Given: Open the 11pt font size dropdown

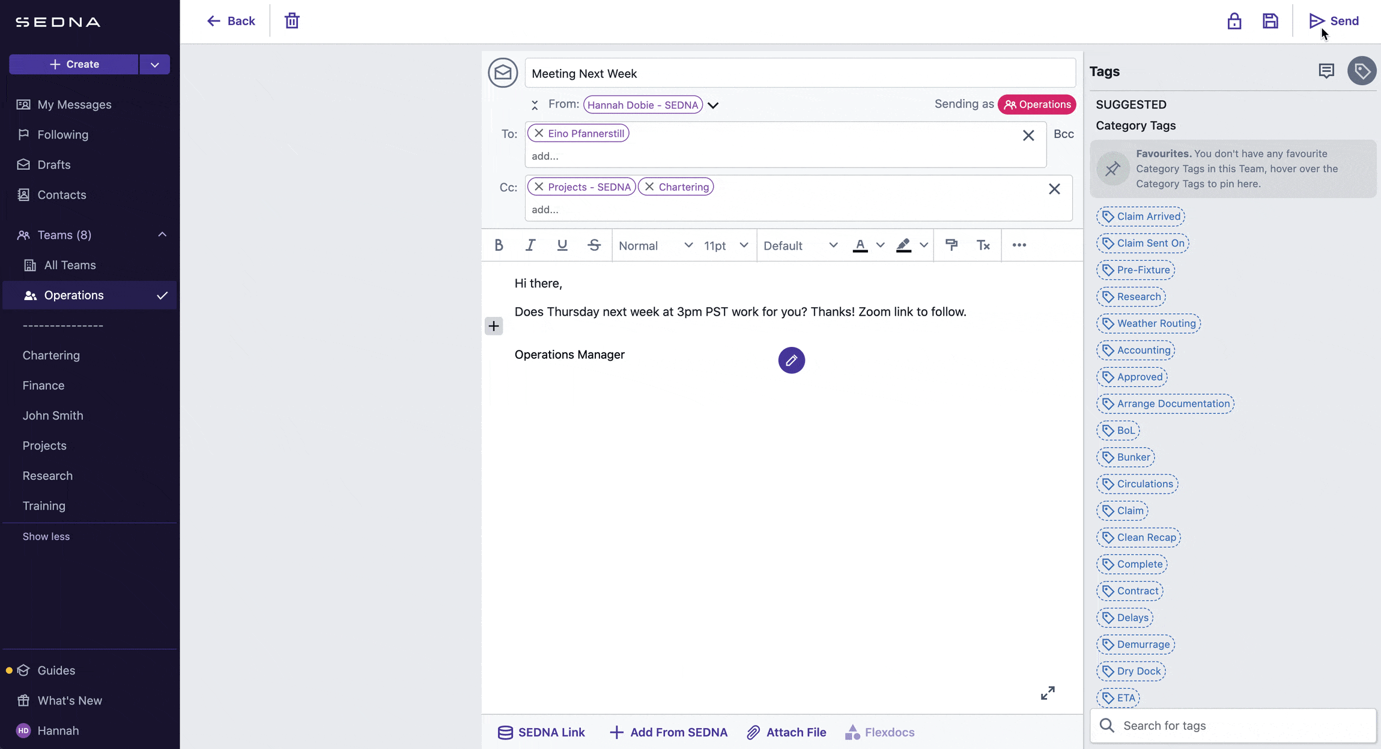Looking at the screenshot, I should [726, 245].
